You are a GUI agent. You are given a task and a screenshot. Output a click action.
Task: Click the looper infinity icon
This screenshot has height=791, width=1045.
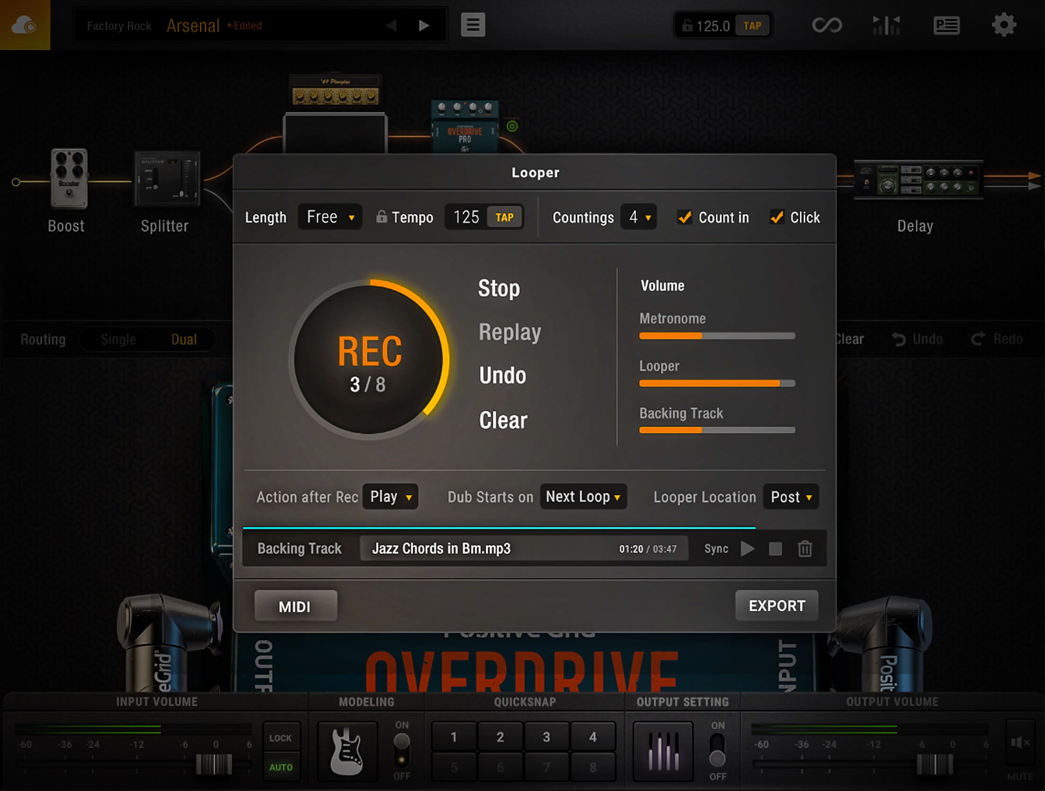(x=826, y=25)
